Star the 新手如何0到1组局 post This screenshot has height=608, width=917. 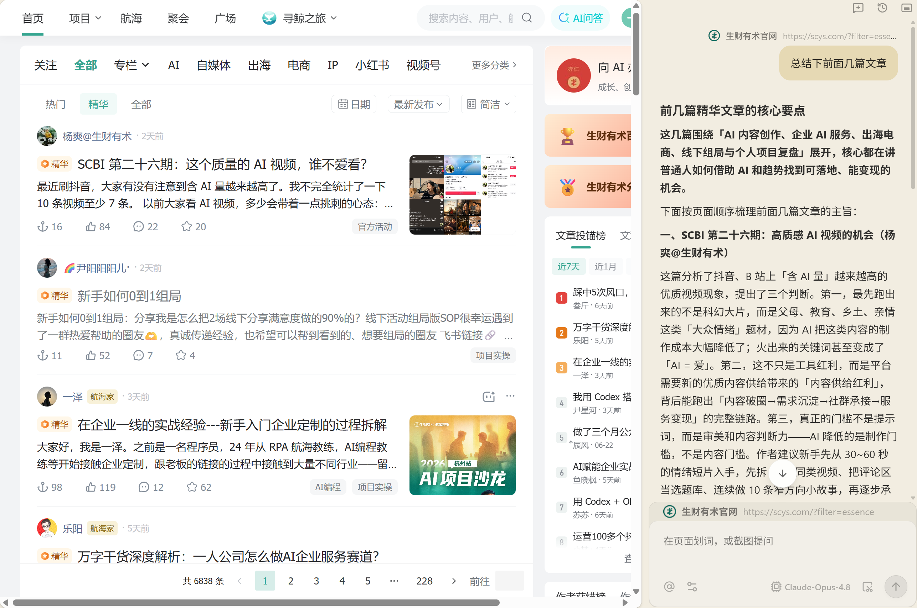point(181,355)
